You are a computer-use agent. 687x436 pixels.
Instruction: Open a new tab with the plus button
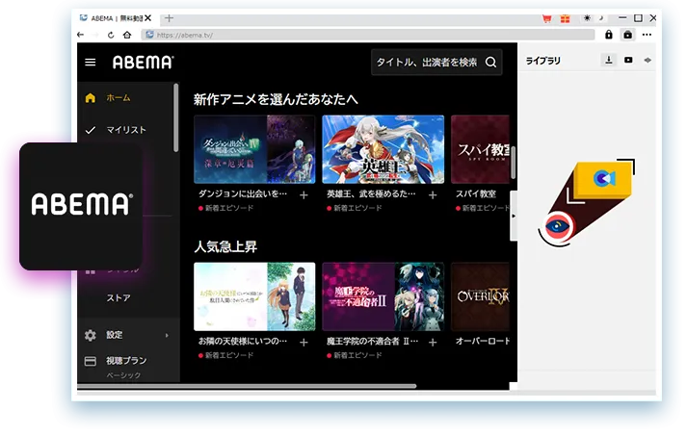coord(170,18)
